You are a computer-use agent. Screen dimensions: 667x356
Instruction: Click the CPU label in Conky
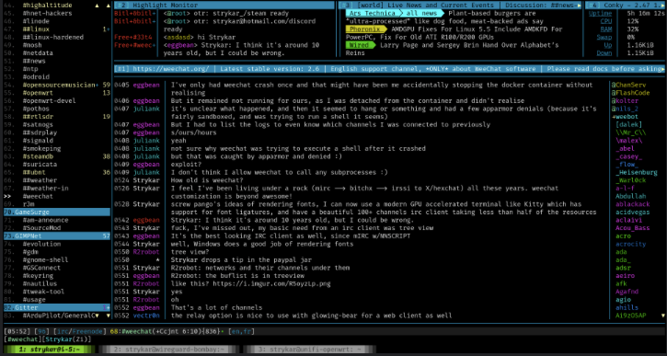pyautogui.click(x=606, y=21)
